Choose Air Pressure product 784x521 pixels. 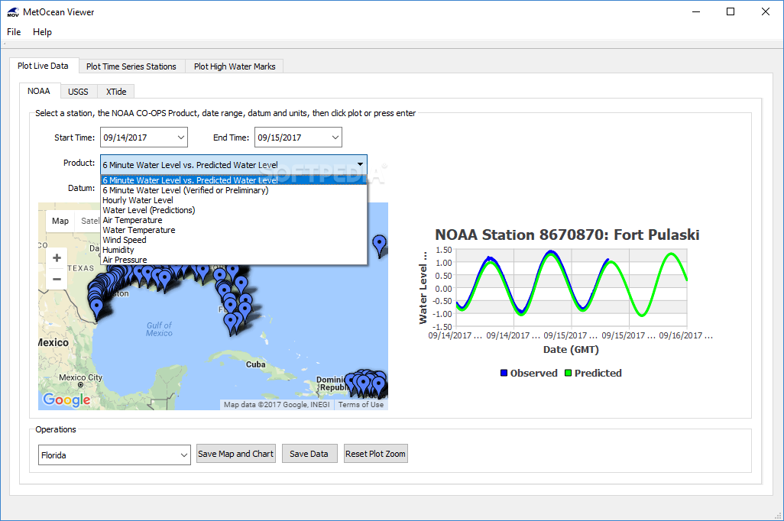tap(234, 260)
